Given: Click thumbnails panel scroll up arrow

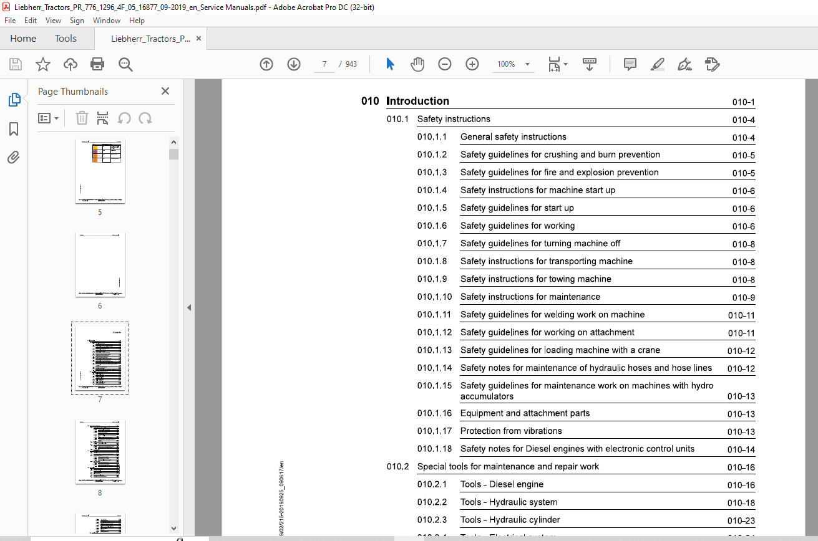Looking at the screenshot, I should point(173,142).
